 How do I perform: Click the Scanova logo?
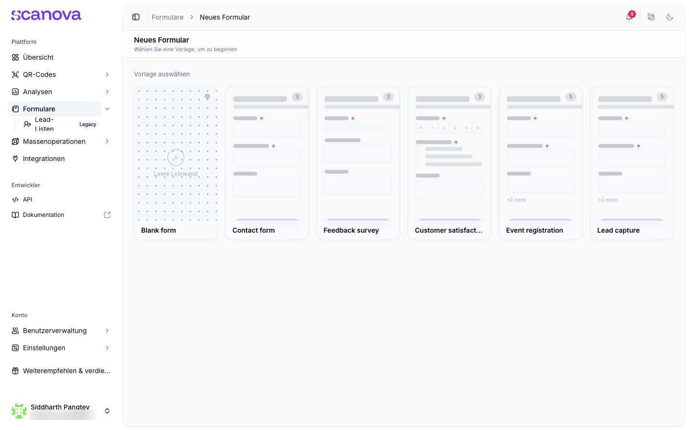(x=46, y=15)
